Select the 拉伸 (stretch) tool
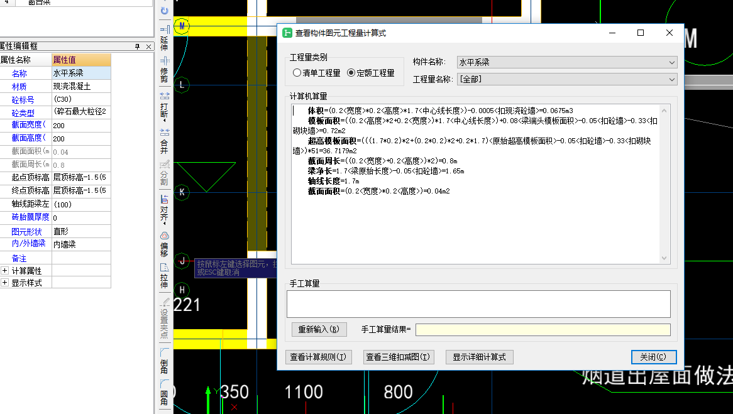 [x=165, y=276]
